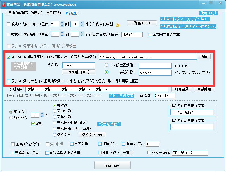The image size is (226, 172).
Task: Click the yellow help icon beside 个字节内容伪原创
Action: coord(117,25)
